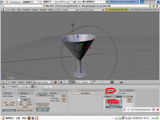Click the OB:Cube object name field
This screenshot has width=160, height=120.
(27, 93)
